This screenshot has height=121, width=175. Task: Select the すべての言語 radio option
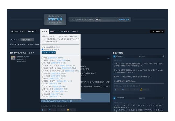pyautogui.click(x=43, y=47)
